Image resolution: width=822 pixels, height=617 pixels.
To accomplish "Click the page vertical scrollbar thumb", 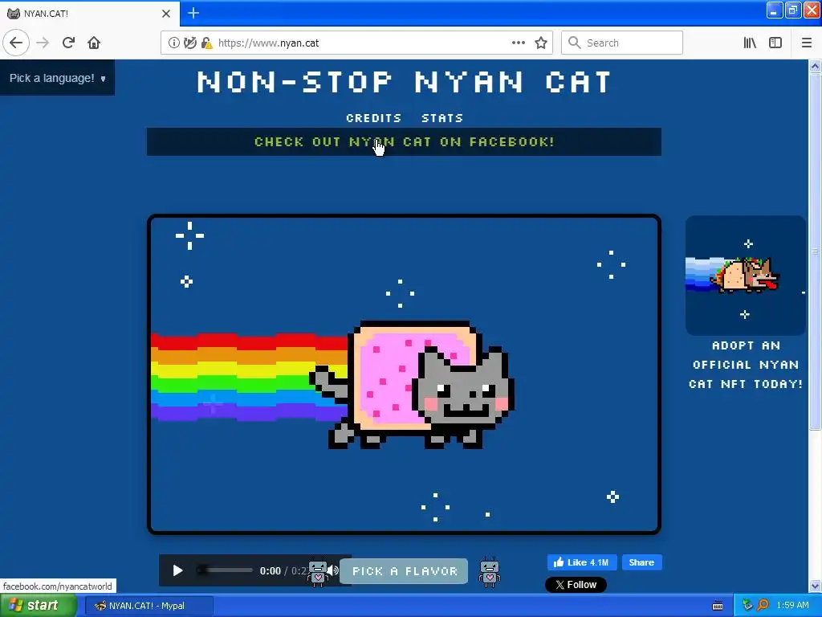I will pyautogui.click(x=816, y=251).
